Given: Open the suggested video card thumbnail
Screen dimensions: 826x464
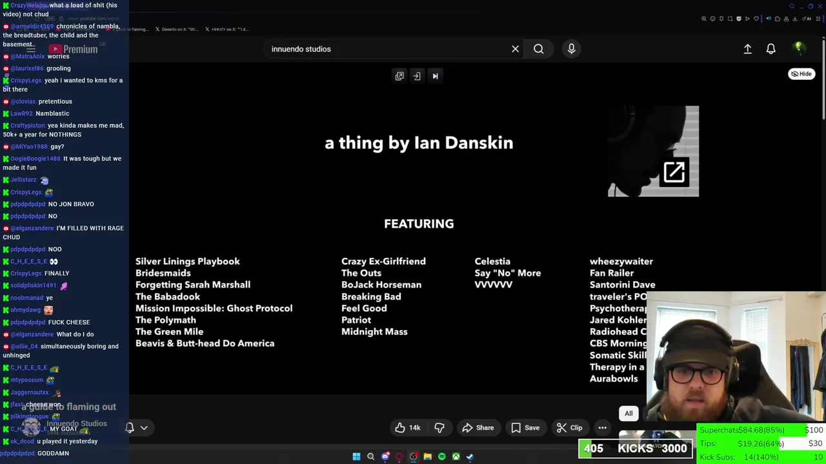Looking at the screenshot, I should click(653, 151).
